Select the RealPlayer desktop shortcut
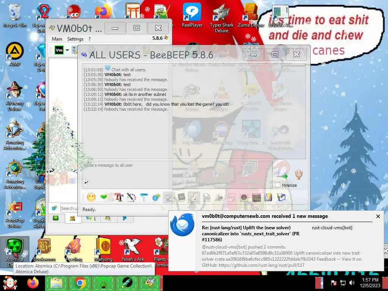 coord(192,15)
